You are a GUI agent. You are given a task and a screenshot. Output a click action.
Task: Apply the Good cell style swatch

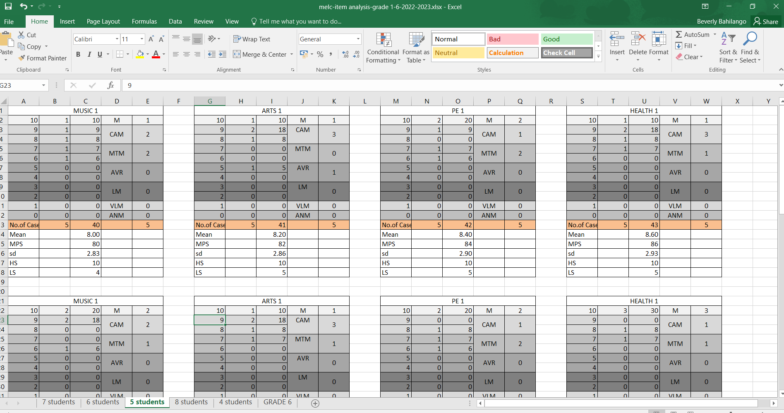click(567, 39)
